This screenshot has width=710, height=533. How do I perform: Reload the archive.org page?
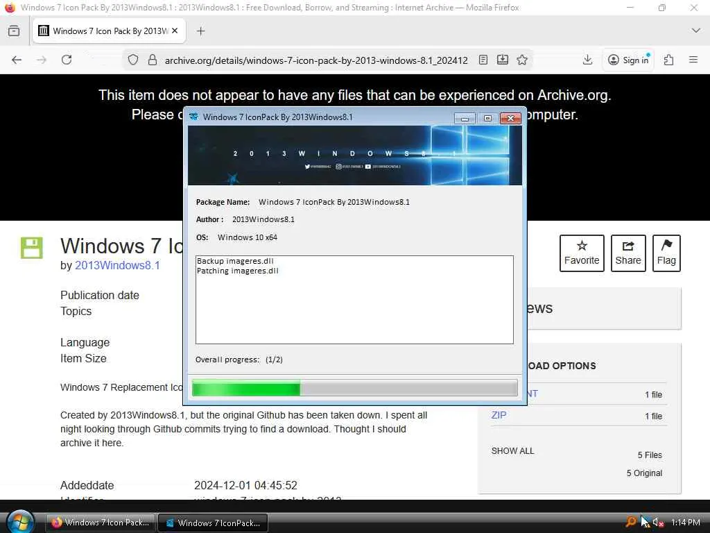67,60
